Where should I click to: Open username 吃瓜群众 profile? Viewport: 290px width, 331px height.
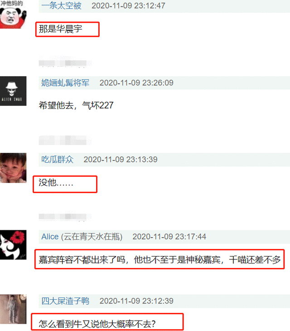[x=58, y=159]
